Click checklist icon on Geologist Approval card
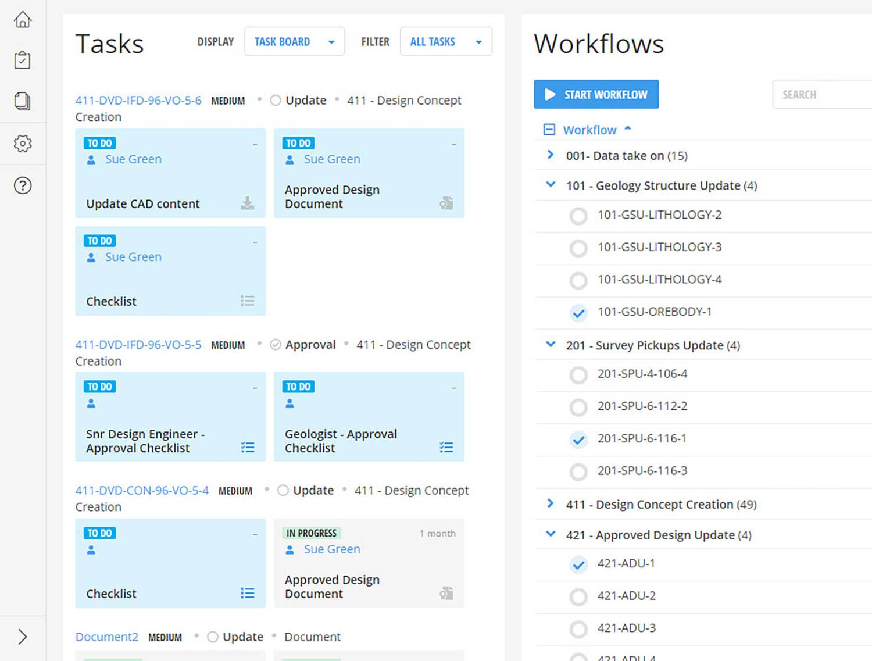This screenshot has height=661, width=872. coord(446,447)
